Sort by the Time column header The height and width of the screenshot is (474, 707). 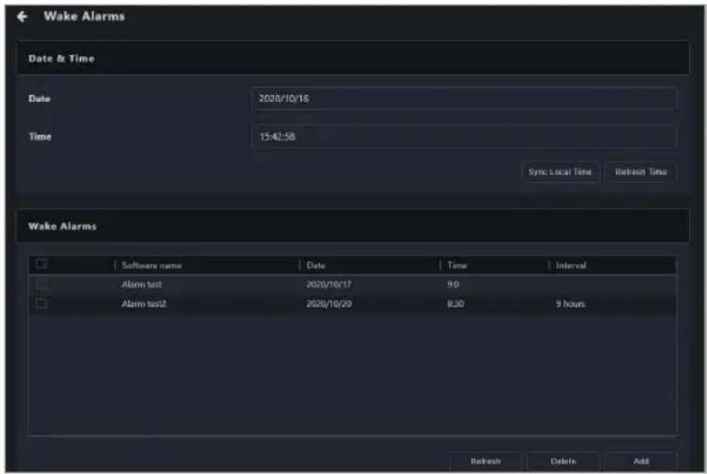(457, 265)
